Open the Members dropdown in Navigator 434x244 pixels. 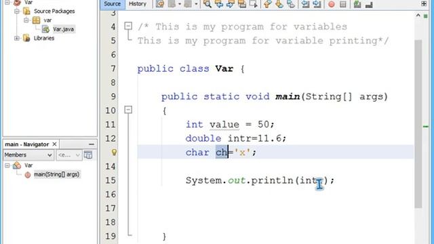tap(28, 155)
